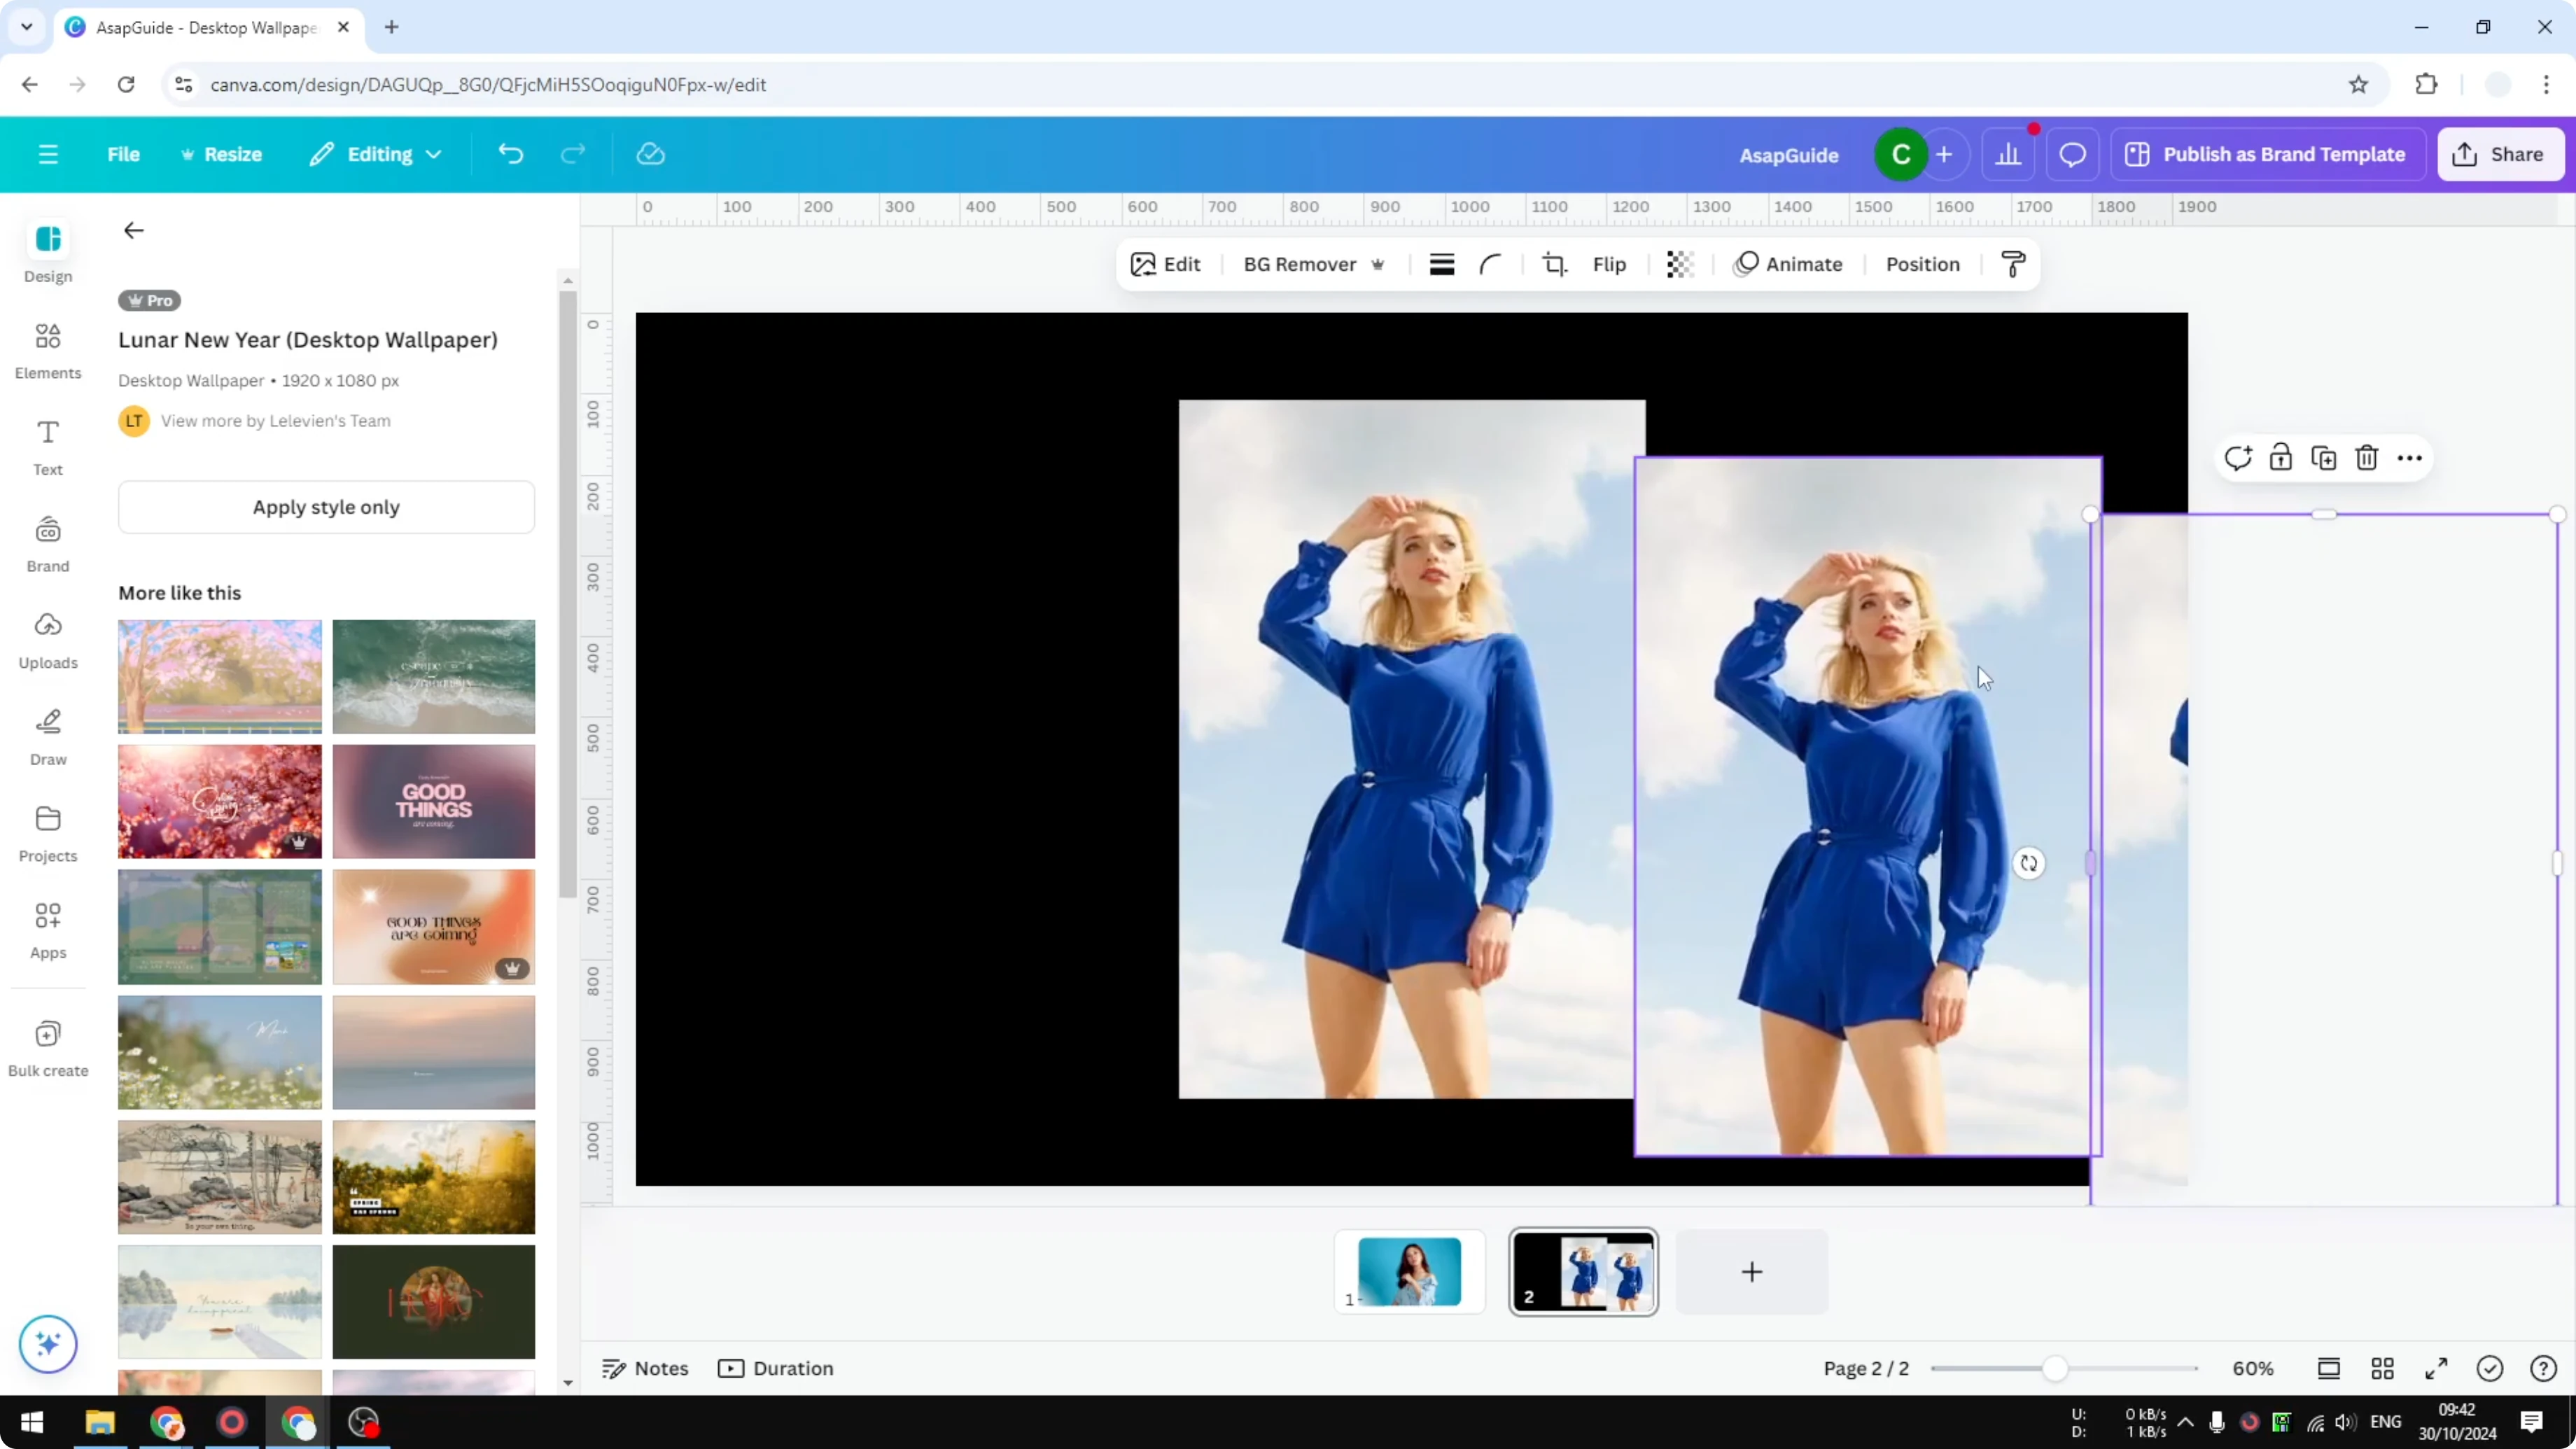Add a comment using comment icon

(x=2239, y=457)
